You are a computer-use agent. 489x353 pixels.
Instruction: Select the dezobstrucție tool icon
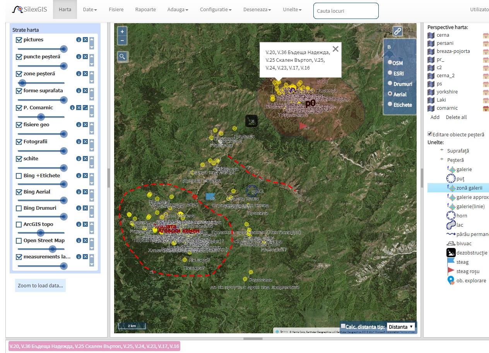point(451,253)
